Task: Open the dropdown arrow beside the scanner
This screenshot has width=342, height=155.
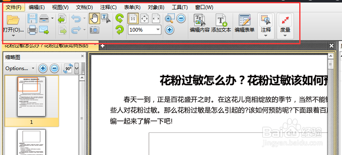Action: tap(52, 18)
